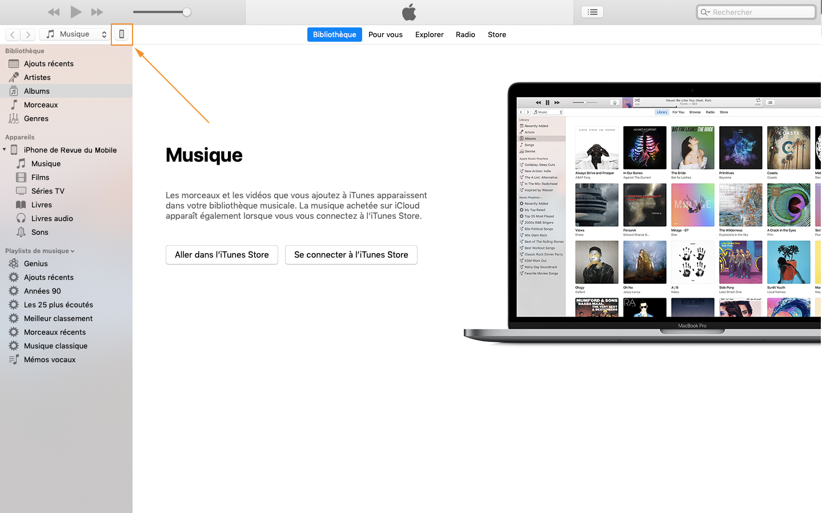Click the Musique classique label
The width and height of the screenshot is (822, 513).
point(56,346)
